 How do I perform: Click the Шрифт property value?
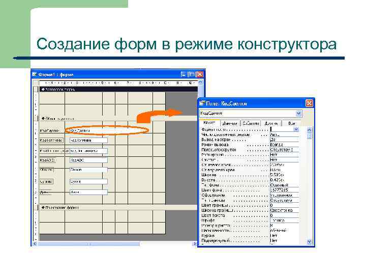[285, 221]
